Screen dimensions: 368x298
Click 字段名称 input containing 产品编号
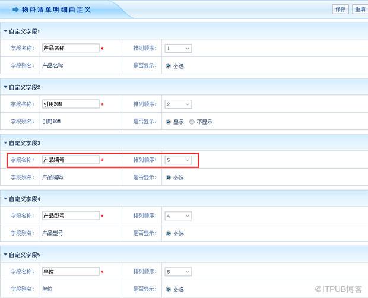click(71, 160)
